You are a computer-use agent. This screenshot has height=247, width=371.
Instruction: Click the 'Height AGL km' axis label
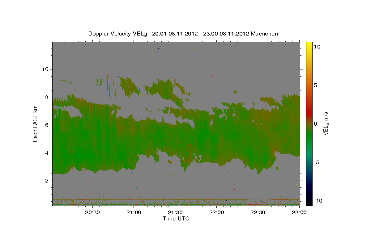35,124
